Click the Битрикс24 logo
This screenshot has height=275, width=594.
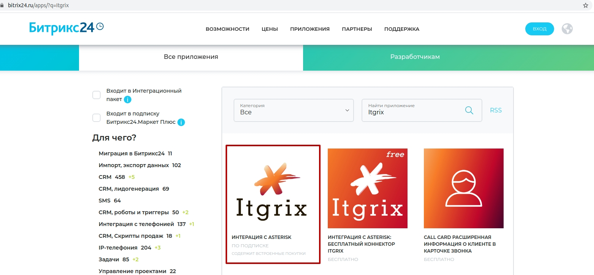coord(66,28)
